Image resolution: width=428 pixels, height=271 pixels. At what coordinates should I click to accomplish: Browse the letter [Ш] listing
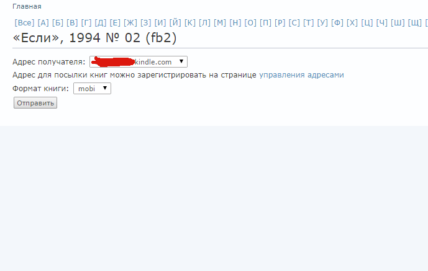click(x=398, y=22)
